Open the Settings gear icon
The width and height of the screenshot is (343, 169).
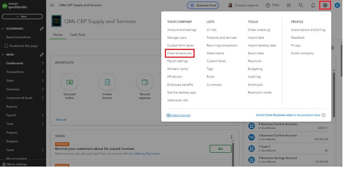325,5
